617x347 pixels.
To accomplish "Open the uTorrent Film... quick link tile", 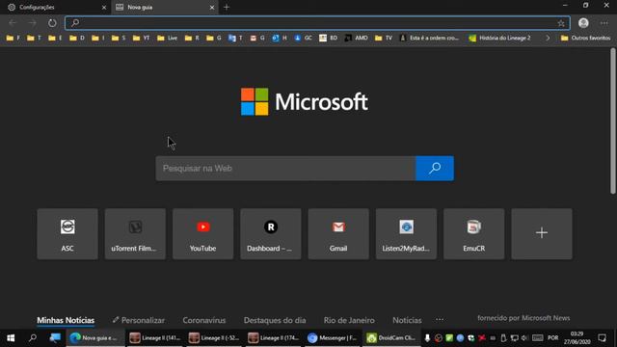I will pyautogui.click(x=135, y=233).
